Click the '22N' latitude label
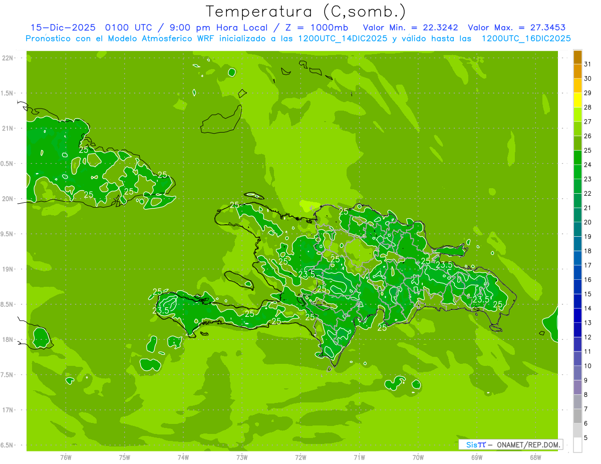The image size is (601, 464). coord(7,58)
